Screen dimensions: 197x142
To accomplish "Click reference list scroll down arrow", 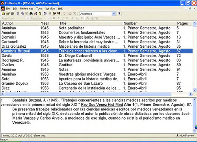I will coord(195,90).
